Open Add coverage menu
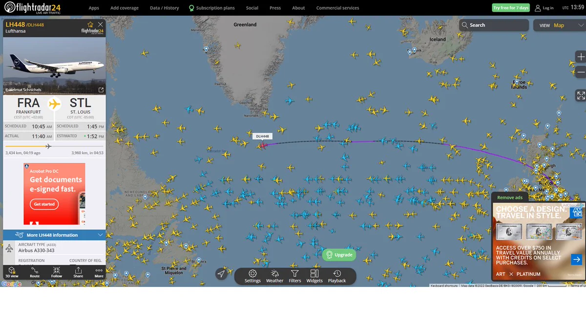The image size is (586, 330). (x=125, y=8)
